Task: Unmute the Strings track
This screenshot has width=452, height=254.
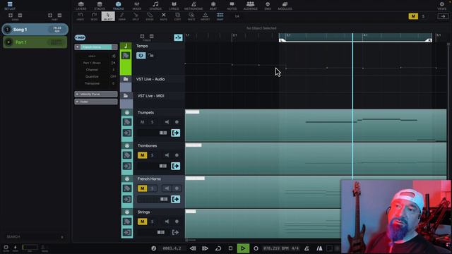Action: tap(142, 222)
